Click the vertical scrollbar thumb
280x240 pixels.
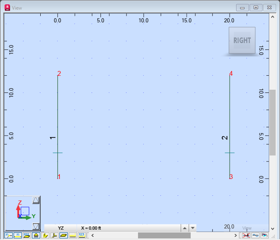point(272,122)
